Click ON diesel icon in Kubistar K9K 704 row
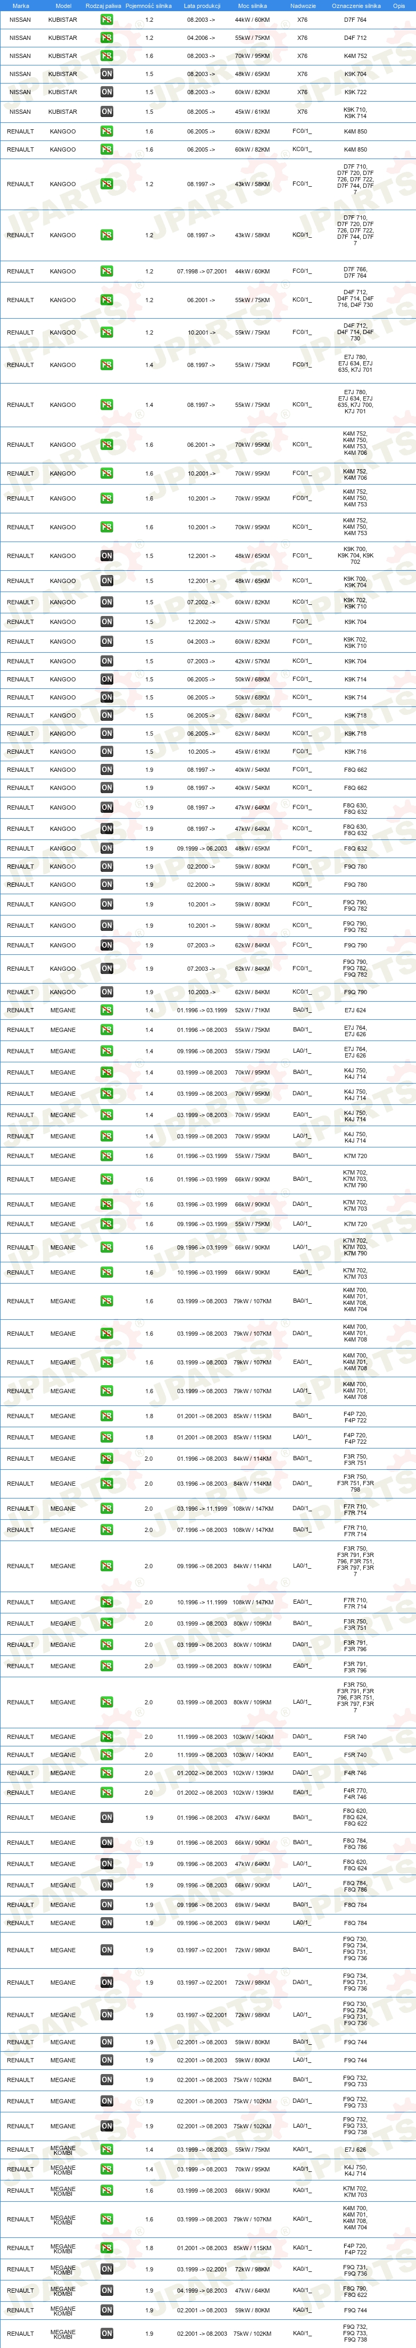 click(x=107, y=74)
